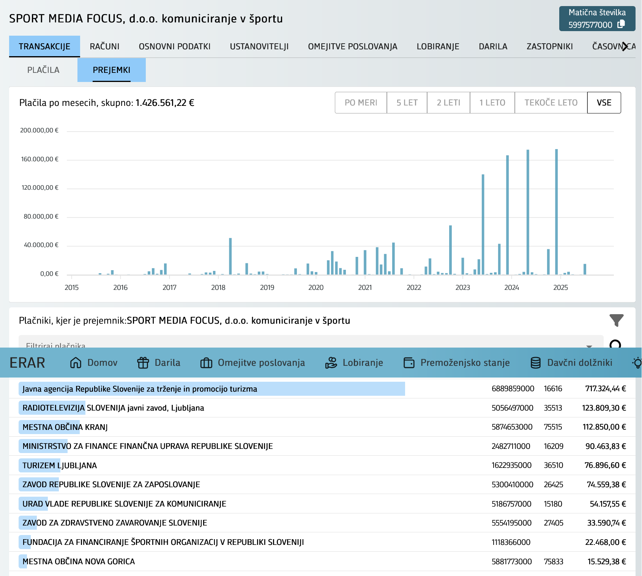
Task: Open the TURIZEM LJUBLJANA row
Action: (x=322, y=465)
